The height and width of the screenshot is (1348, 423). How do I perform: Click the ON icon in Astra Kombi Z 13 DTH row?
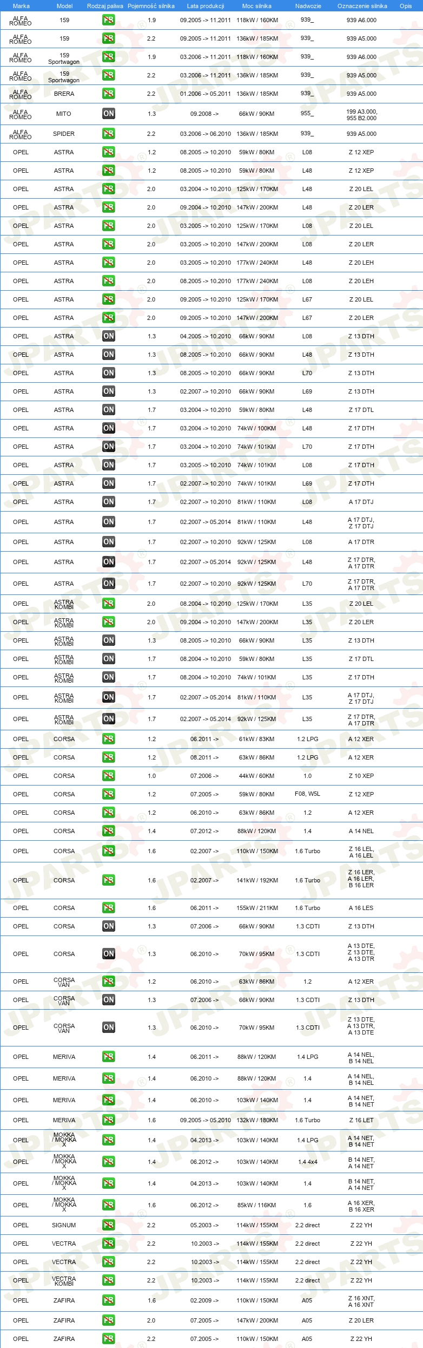[x=109, y=640]
